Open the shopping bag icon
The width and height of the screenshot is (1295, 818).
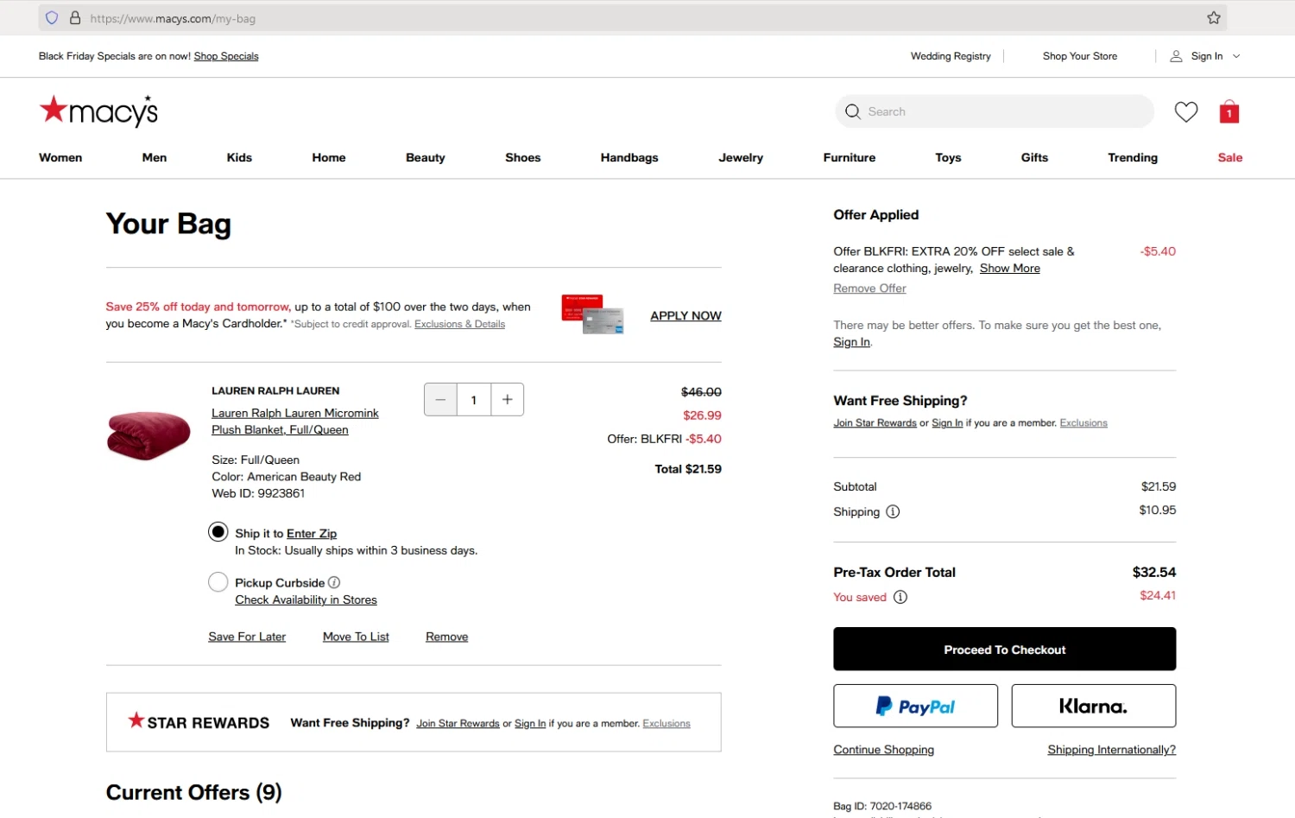tap(1229, 111)
